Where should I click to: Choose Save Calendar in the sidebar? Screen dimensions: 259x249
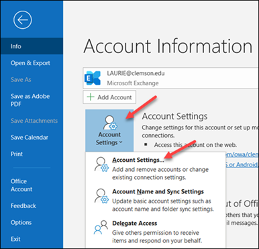(30, 138)
